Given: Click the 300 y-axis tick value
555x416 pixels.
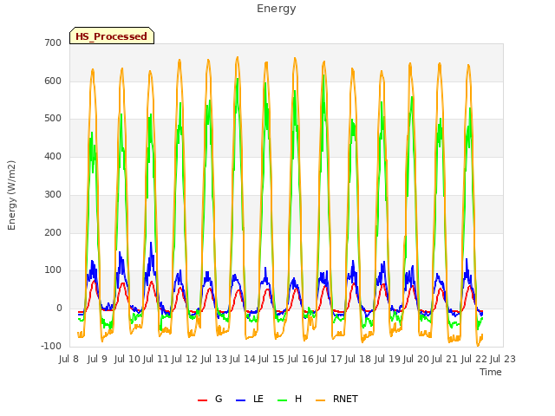Looking at the screenshot, I should 53,194.
